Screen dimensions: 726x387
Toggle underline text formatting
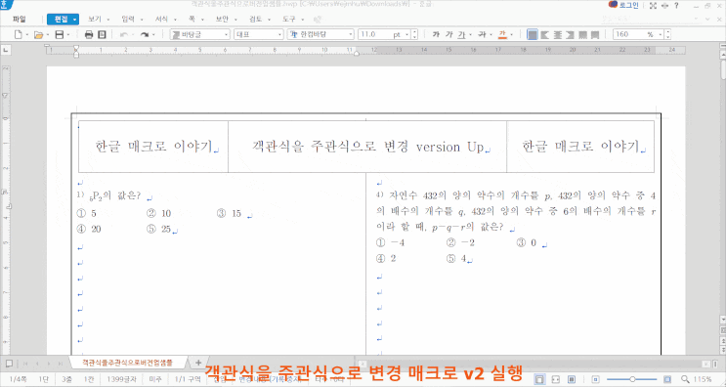coord(461,35)
